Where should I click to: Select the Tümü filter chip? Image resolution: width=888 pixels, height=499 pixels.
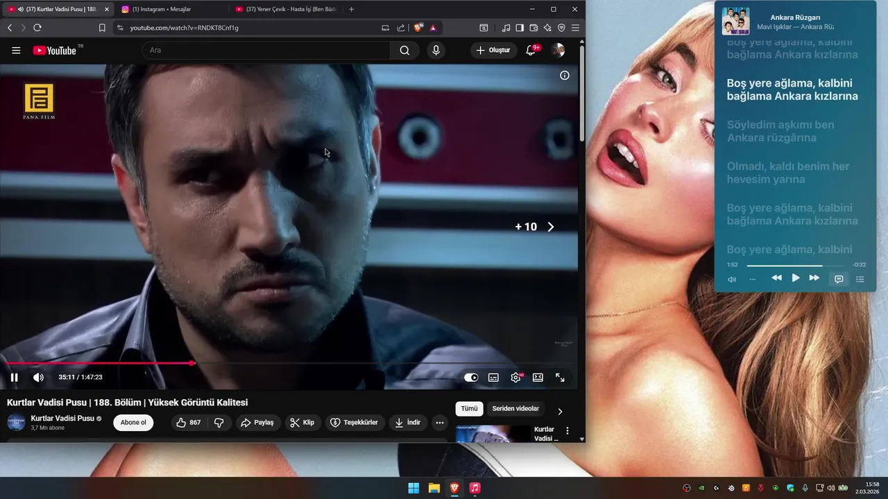469,409
